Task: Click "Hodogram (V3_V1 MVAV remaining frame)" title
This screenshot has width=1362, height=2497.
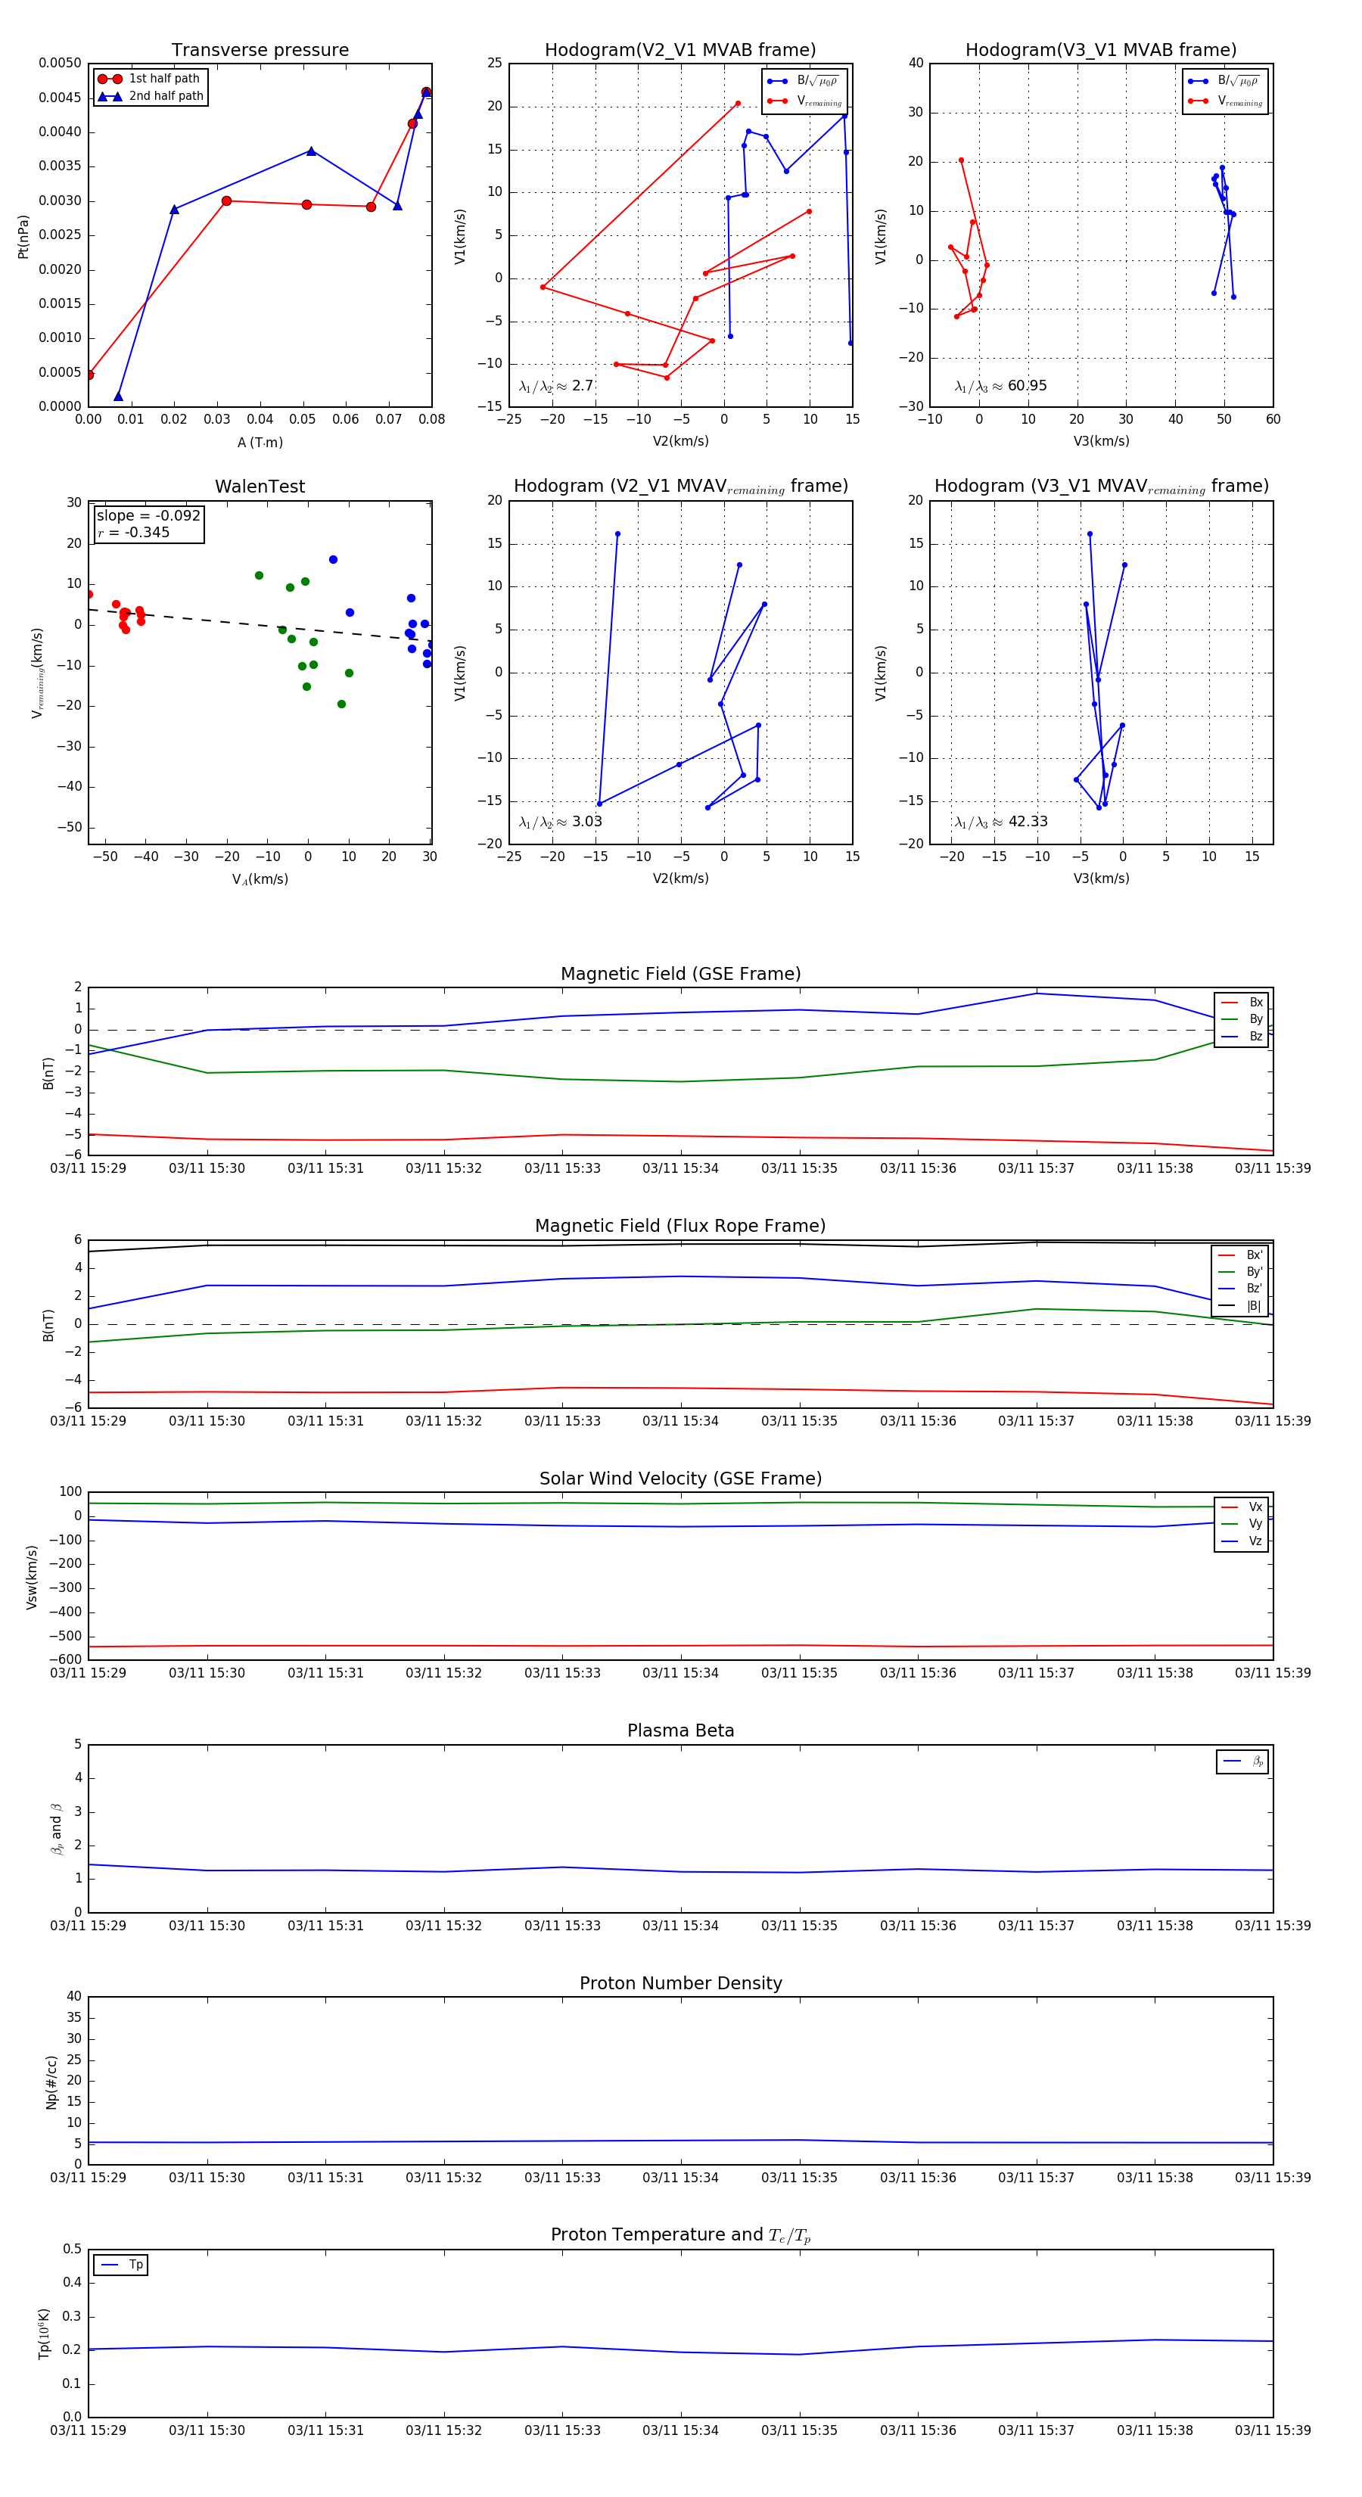Action: [x=1101, y=487]
